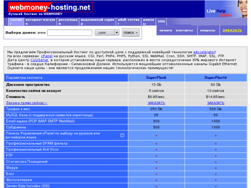Focus the domain name input field
Viewport: 251px width, 188px height.
click(70, 33)
